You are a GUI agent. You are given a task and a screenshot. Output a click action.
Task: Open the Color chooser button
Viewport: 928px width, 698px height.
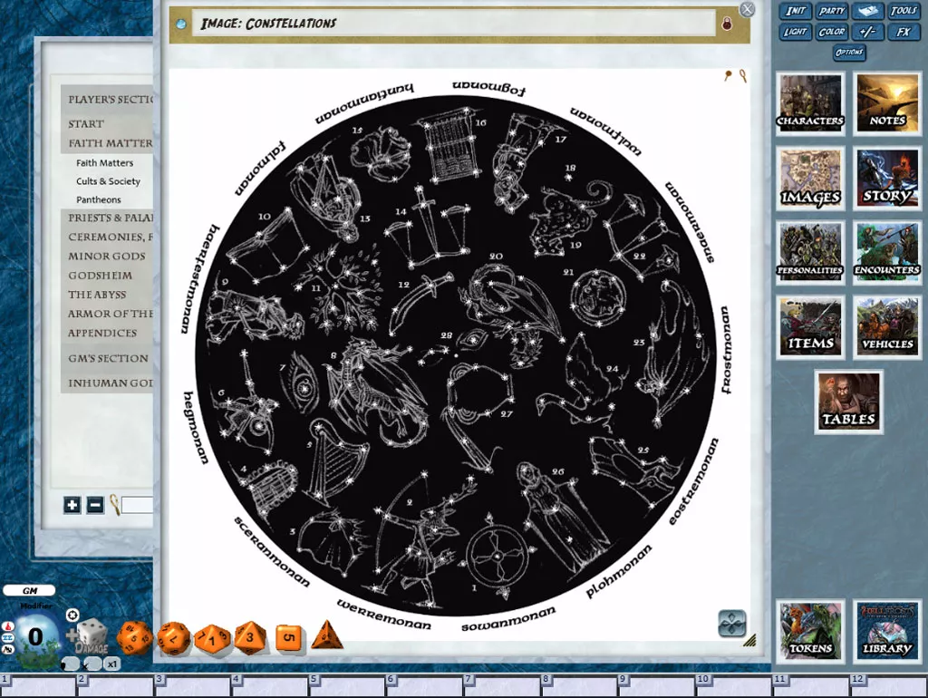coord(832,32)
